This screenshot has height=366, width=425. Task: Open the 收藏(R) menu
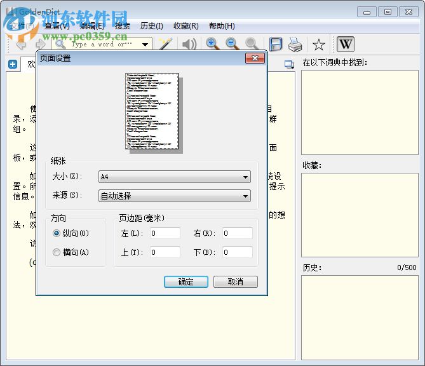point(186,26)
